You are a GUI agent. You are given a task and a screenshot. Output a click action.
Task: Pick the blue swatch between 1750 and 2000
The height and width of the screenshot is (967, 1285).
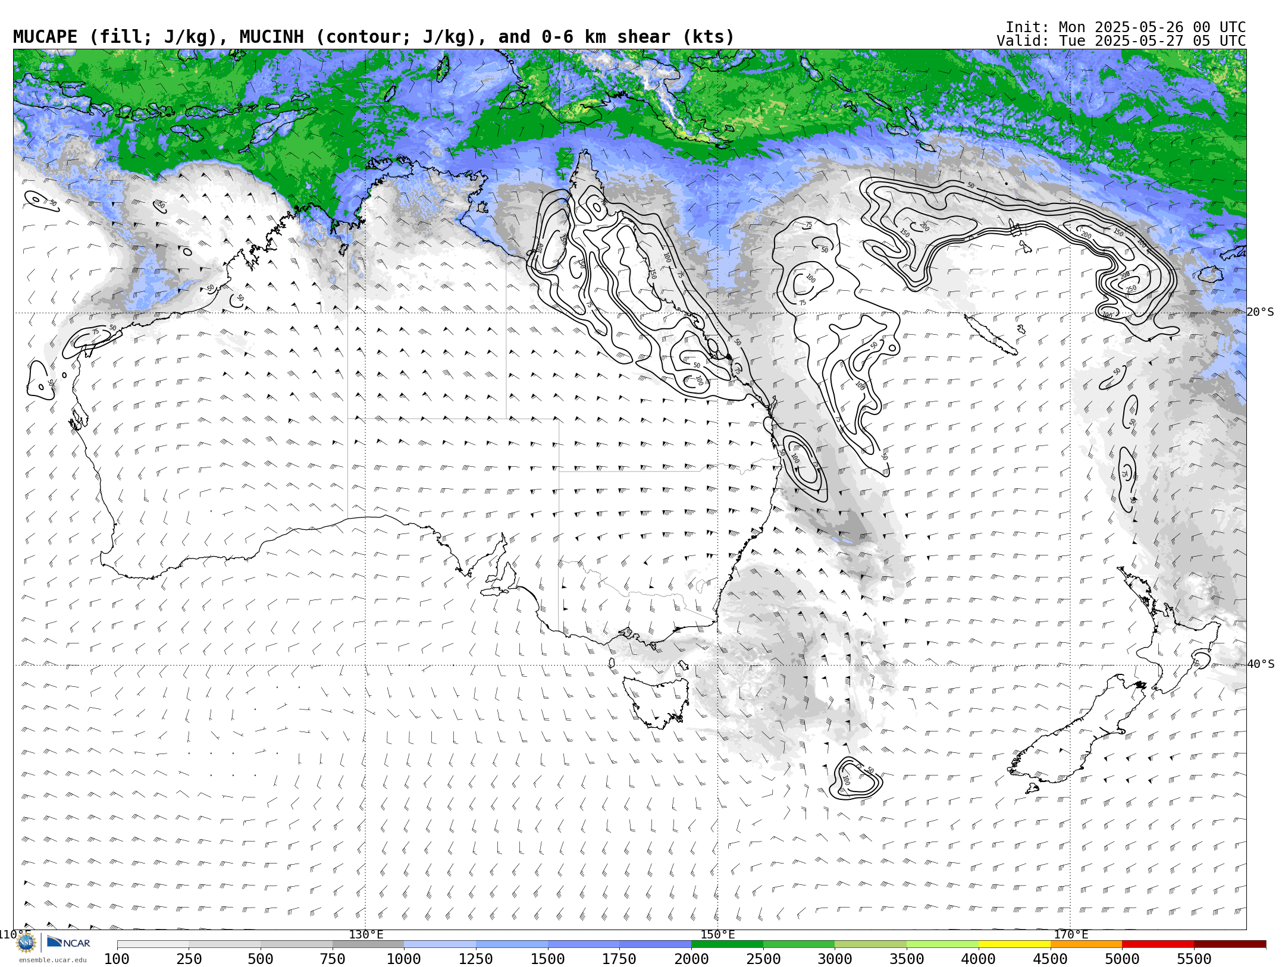(655, 944)
